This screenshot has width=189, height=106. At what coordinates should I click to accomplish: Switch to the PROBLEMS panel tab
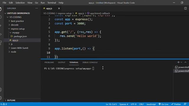[x=49, y=62]
